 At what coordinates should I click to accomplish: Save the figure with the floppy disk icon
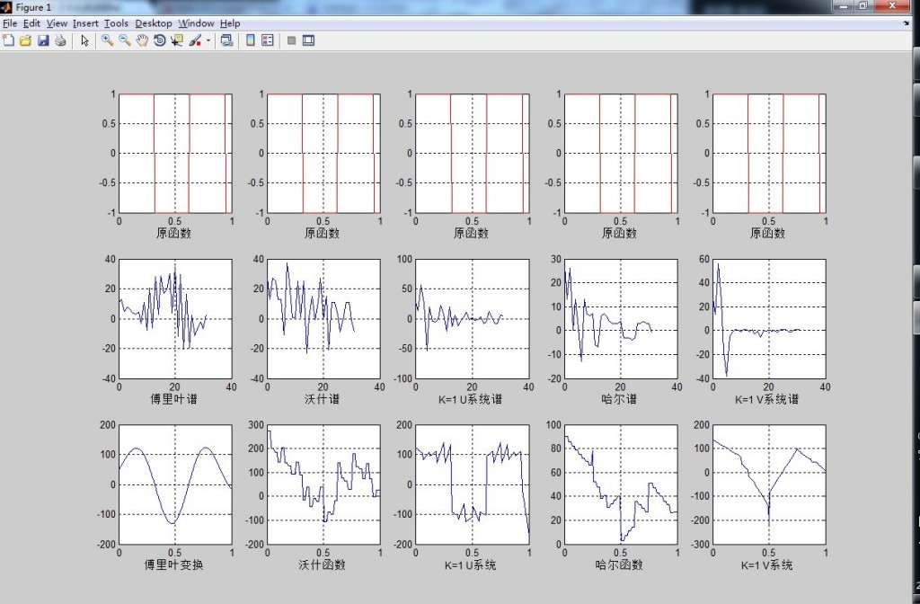click(x=43, y=40)
